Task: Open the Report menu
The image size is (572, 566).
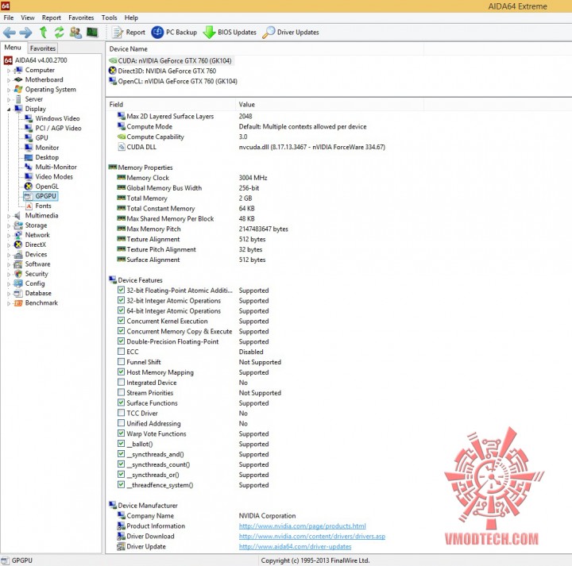Action: pyautogui.click(x=51, y=17)
